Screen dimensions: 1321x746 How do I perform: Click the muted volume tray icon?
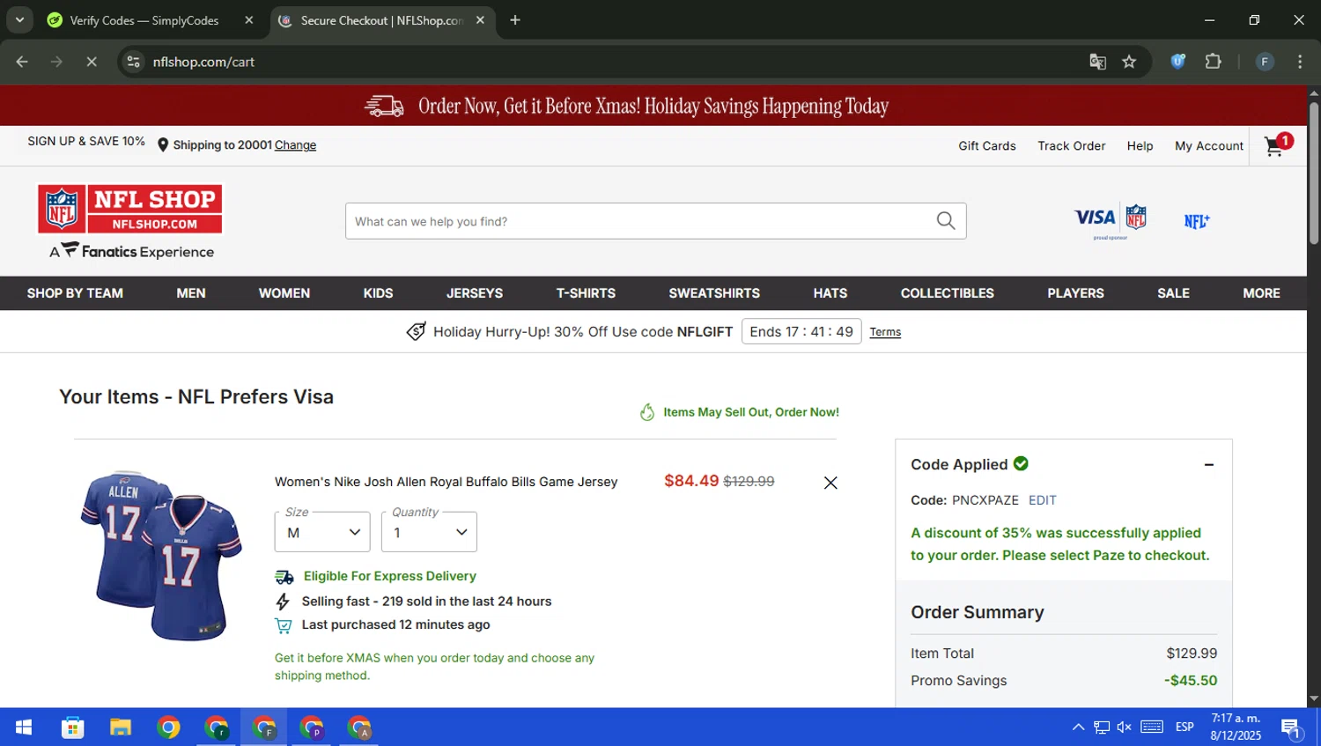(1125, 728)
